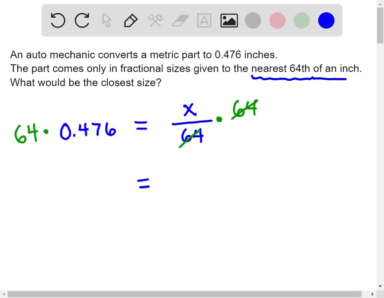Viewport: 384px width, 298px height.
Task: Toggle the green color option
Action: coord(301,21)
